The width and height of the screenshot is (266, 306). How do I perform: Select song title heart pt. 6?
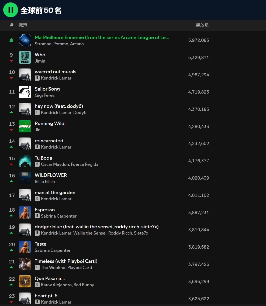point(46,296)
